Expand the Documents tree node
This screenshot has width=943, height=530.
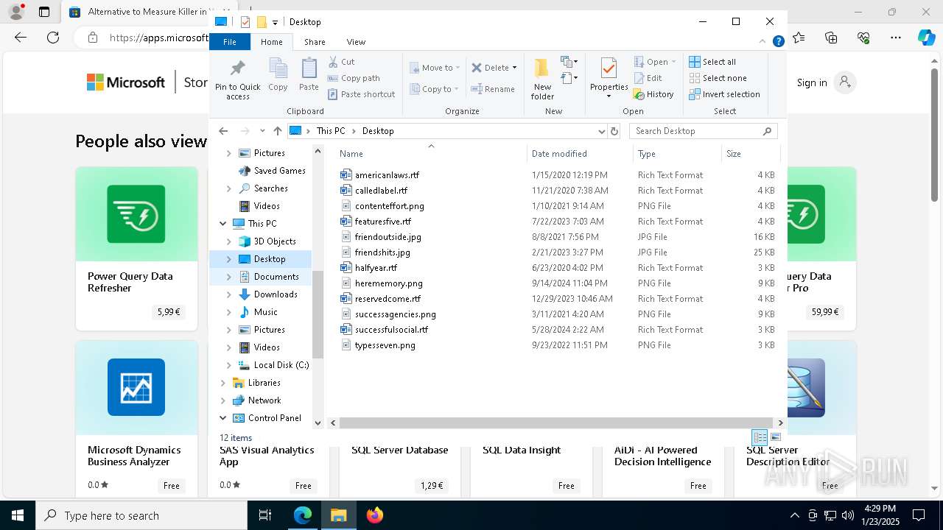(x=228, y=277)
